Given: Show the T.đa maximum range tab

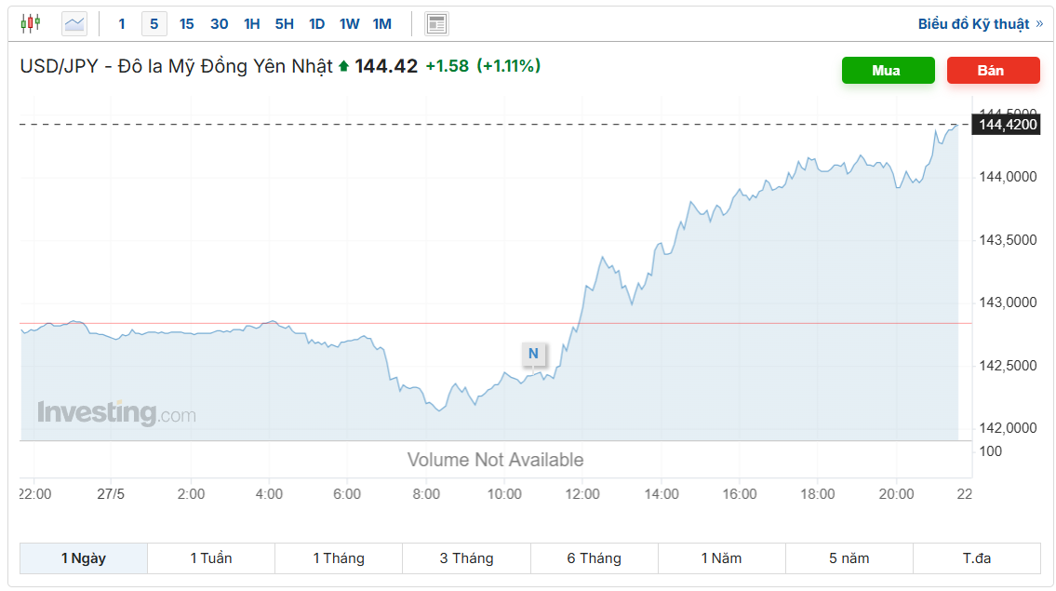Looking at the screenshot, I should point(977,558).
